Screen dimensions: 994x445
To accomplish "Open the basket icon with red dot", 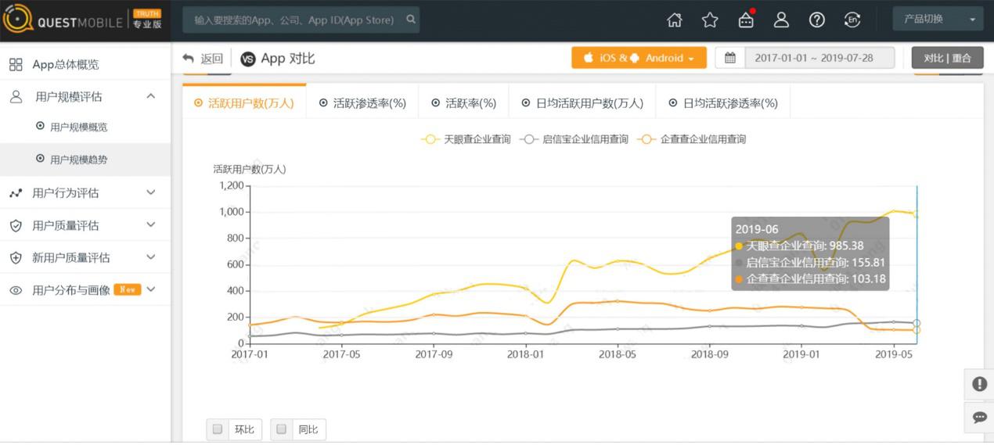I will click(x=746, y=20).
